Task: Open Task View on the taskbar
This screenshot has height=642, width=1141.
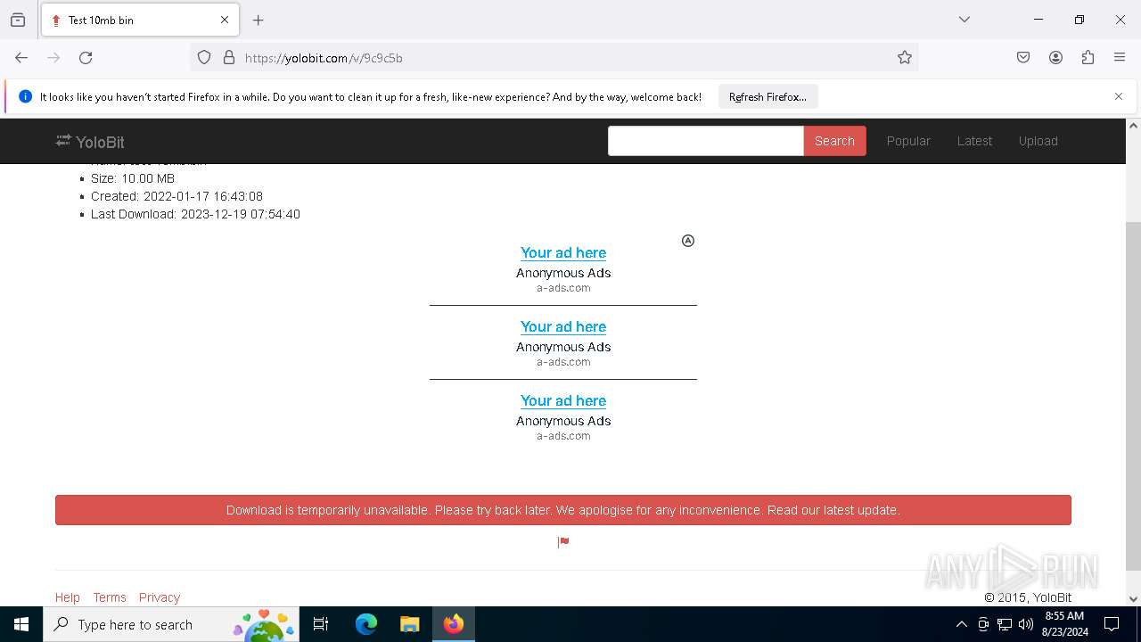Action: (x=321, y=624)
